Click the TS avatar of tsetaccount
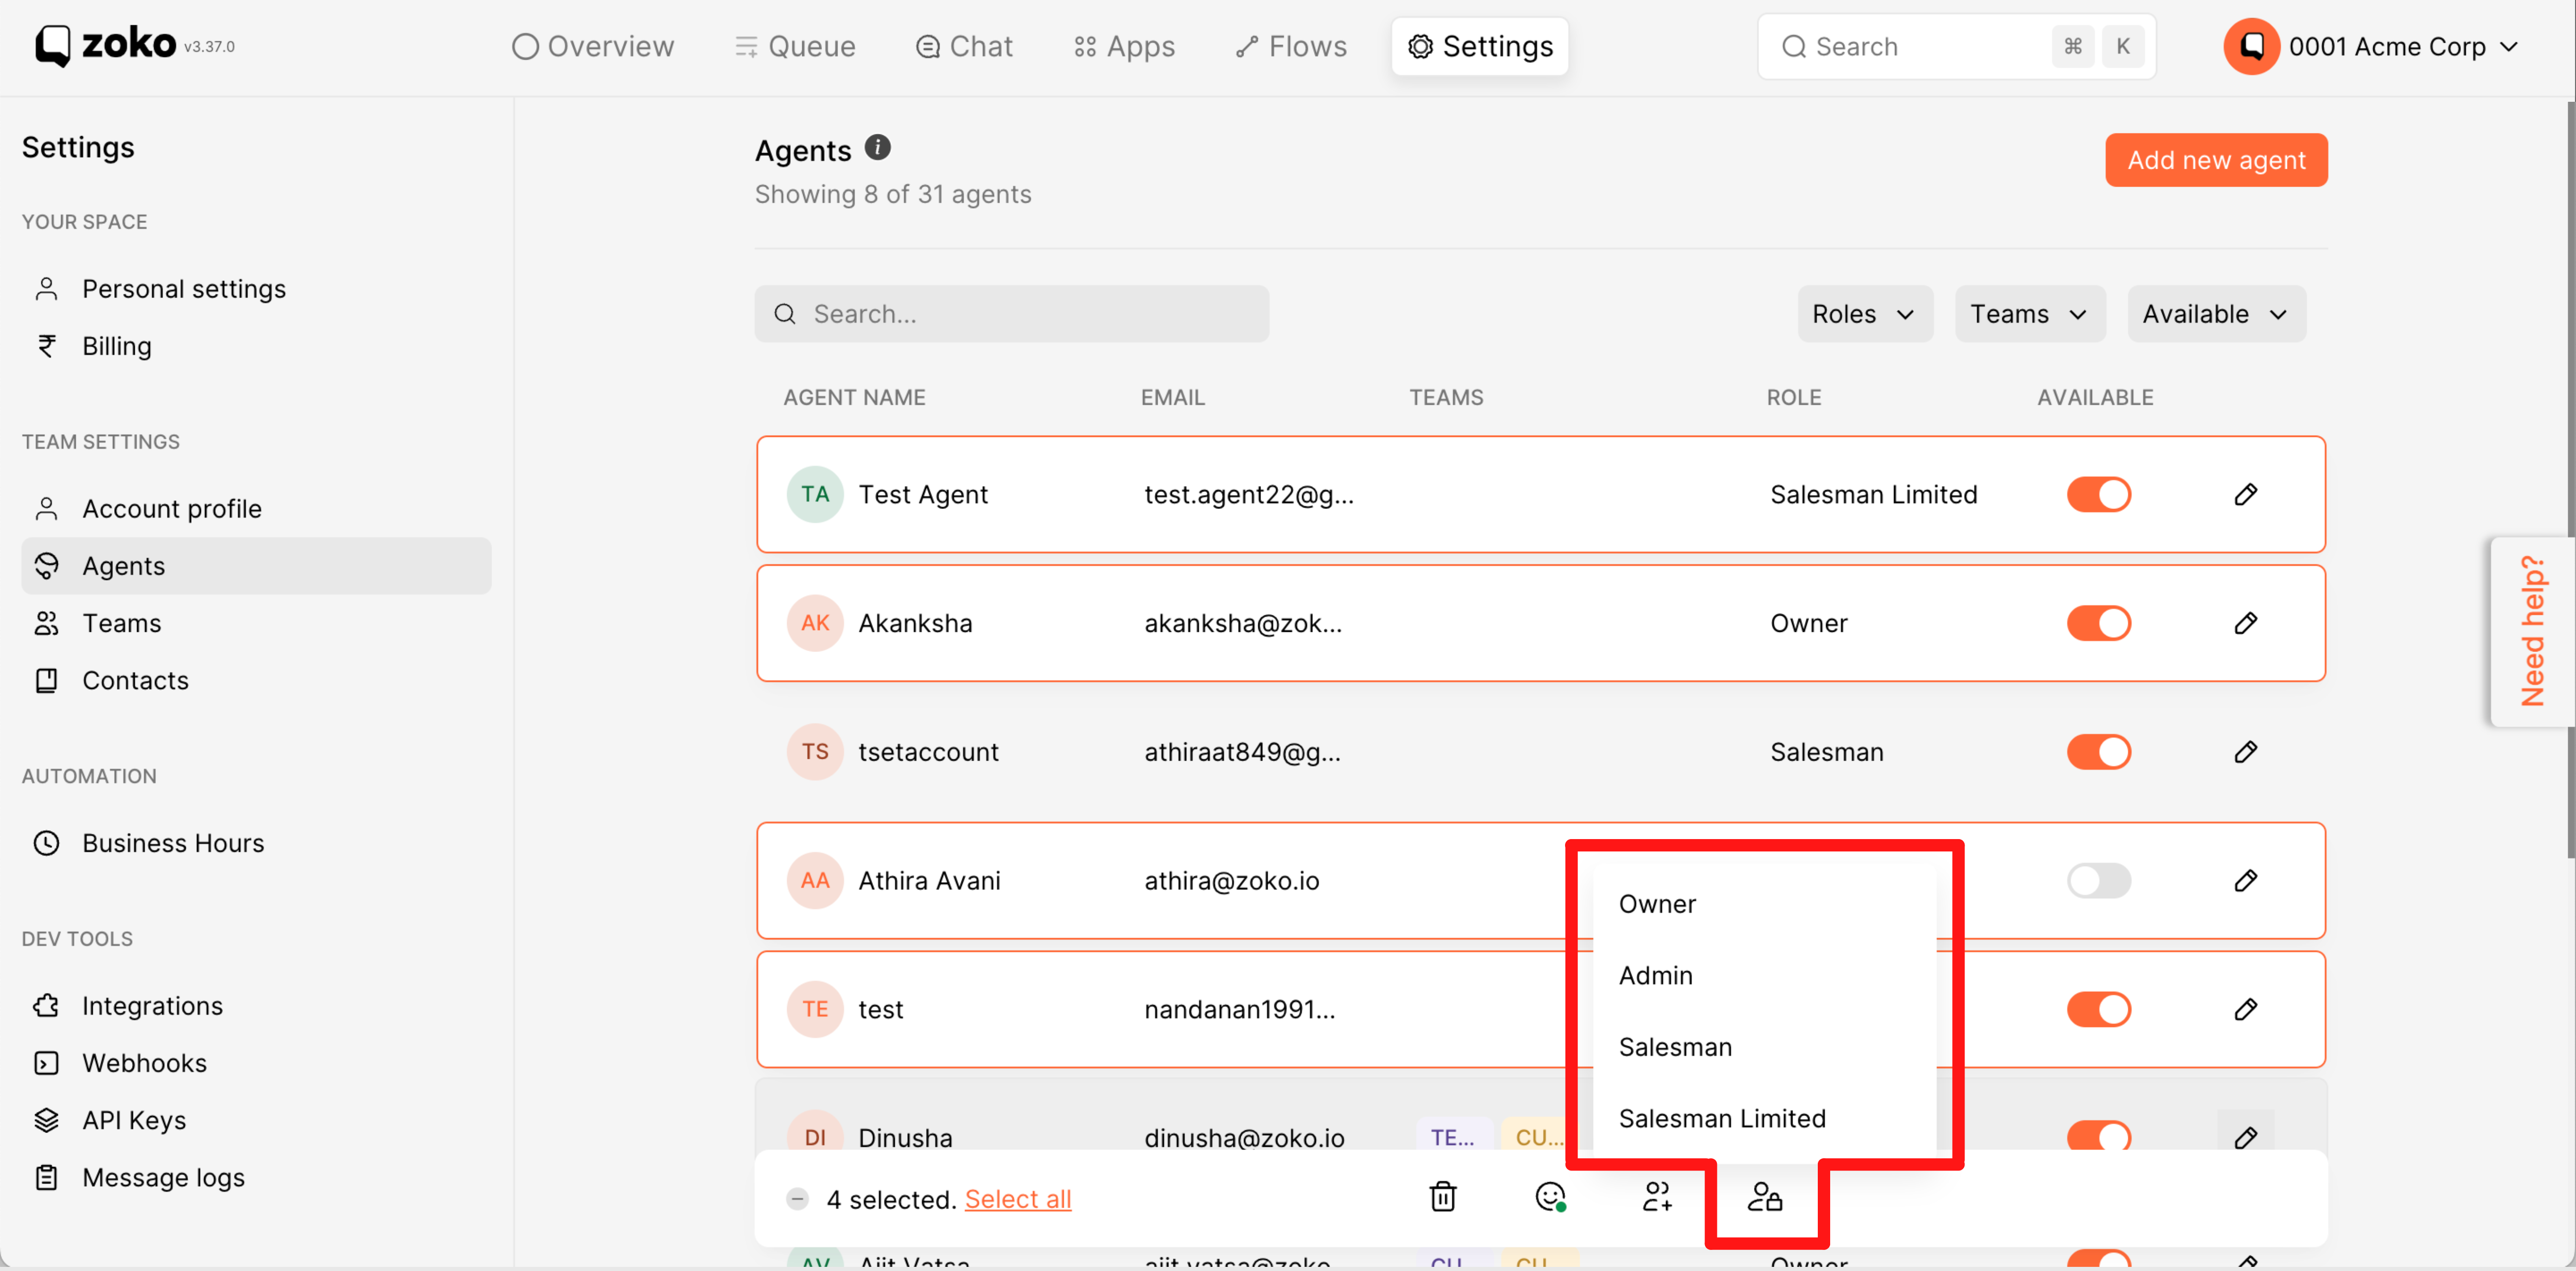The height and width of the screenshot is (1271, 2576). [x=815, y=752]
